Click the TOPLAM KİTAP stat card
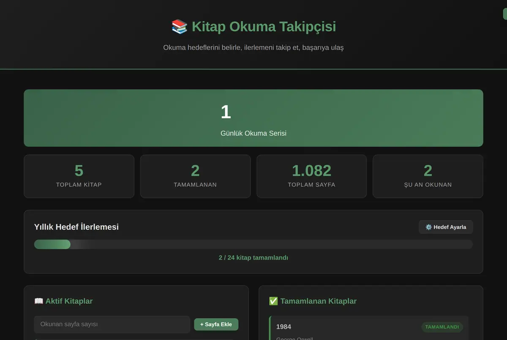The width and height of the screenshot is (507, 340). click(79, 176)
